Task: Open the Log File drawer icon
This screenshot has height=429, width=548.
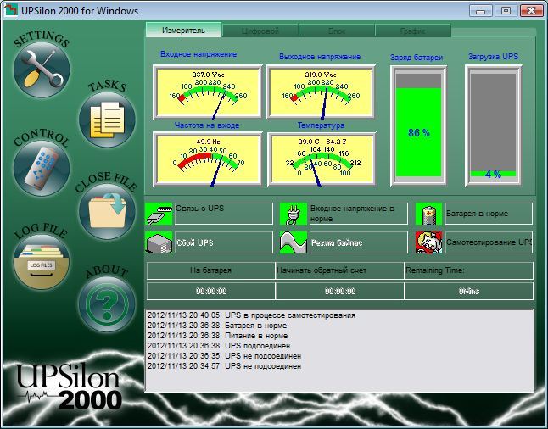Action: (x=42, y=262)
